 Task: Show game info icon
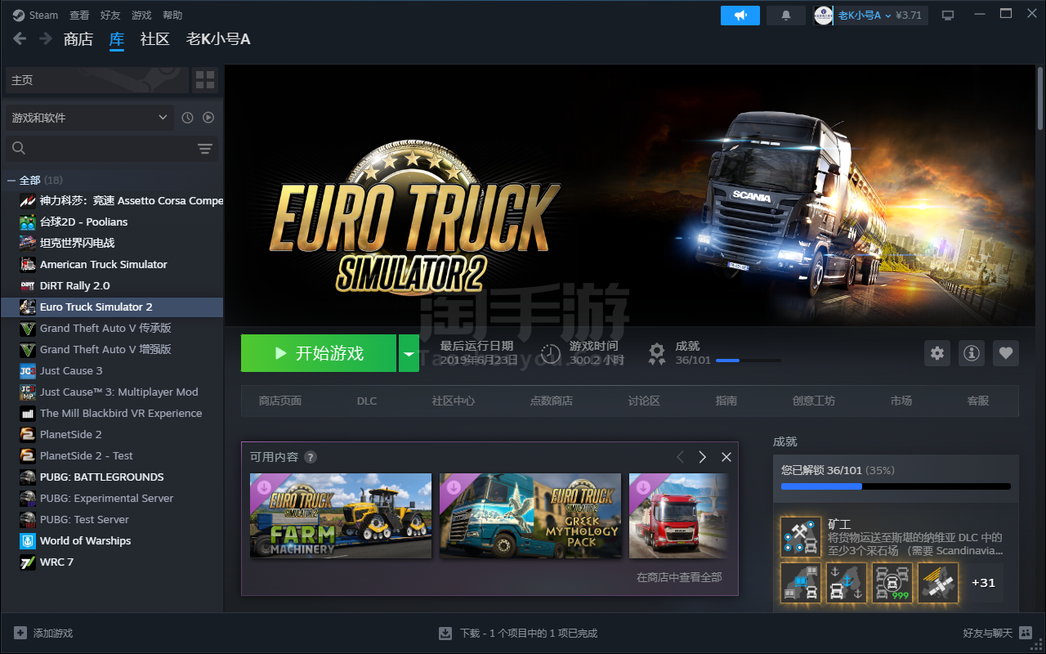click(972, 353)
